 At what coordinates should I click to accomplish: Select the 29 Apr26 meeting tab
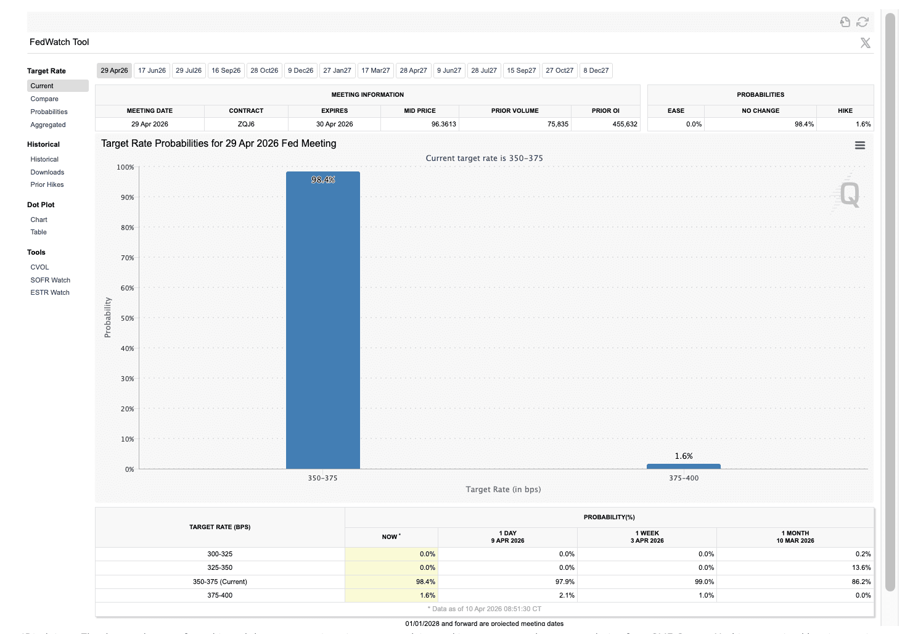coord(114,70)
